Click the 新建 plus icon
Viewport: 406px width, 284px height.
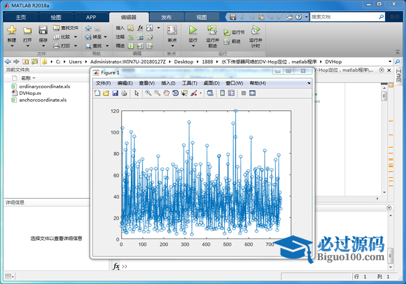(x=12, y=30)
